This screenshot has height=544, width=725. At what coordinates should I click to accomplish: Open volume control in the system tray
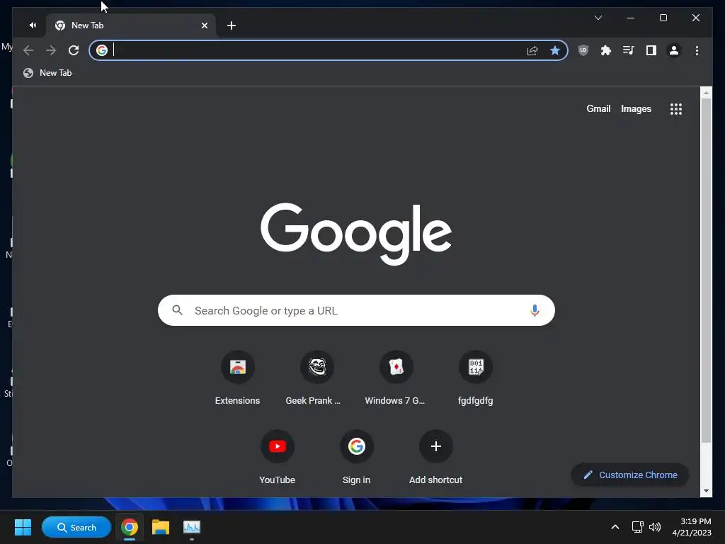655,527
